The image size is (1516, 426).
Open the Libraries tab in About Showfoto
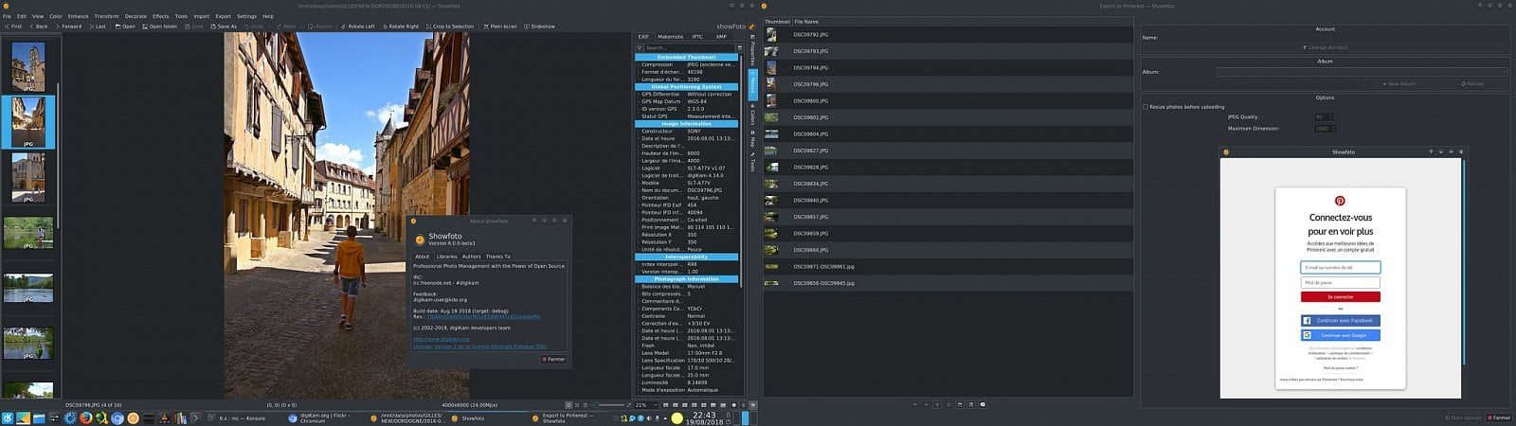[446, 257]
